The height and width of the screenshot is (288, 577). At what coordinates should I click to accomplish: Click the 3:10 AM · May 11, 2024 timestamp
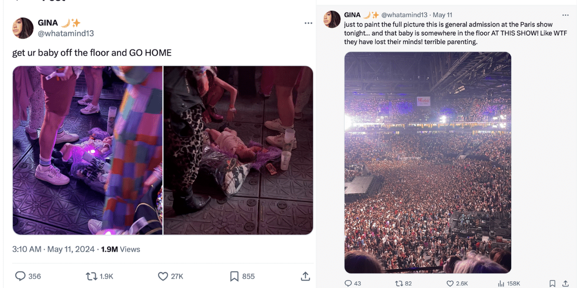click(x=53, y=249)
